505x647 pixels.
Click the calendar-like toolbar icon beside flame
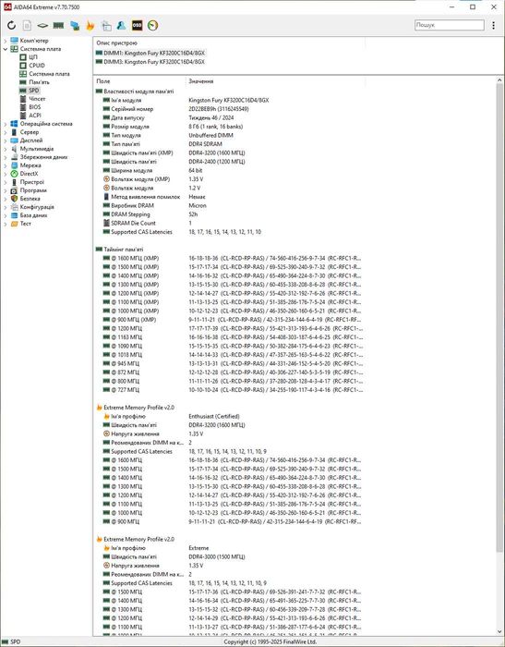(106, 26)
